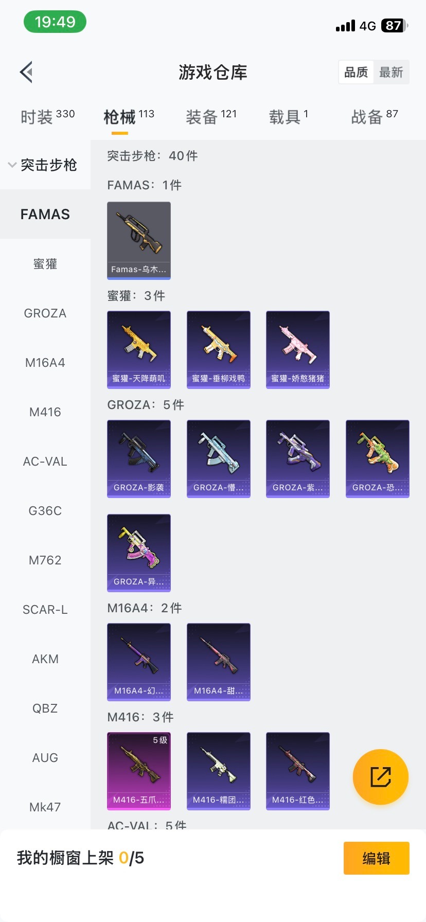This screenshot has width=426, height=922.
Task: Switch to the 时装 tab
Action: 47,117
